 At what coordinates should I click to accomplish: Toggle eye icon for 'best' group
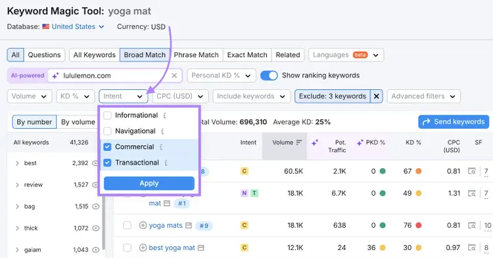(x=95, y=163)
